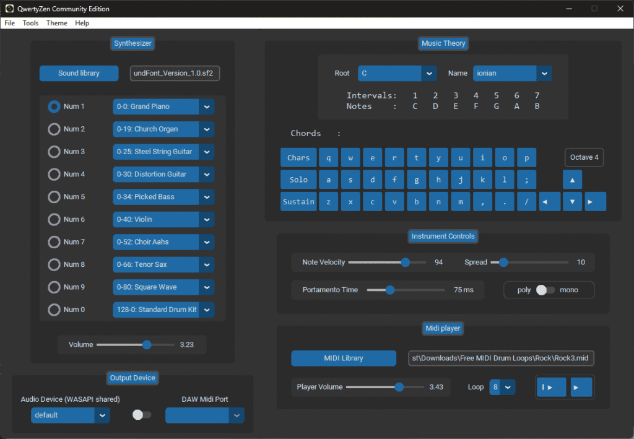Click the octave up arrow button
The image size is (634, 439).
572,180
